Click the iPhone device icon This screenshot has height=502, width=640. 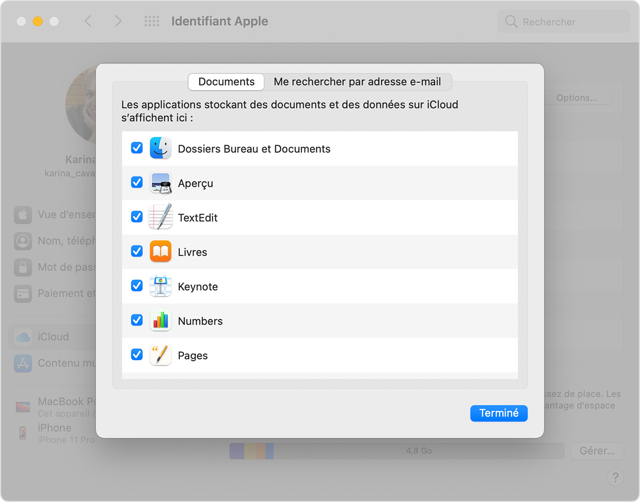click(22, 433)
